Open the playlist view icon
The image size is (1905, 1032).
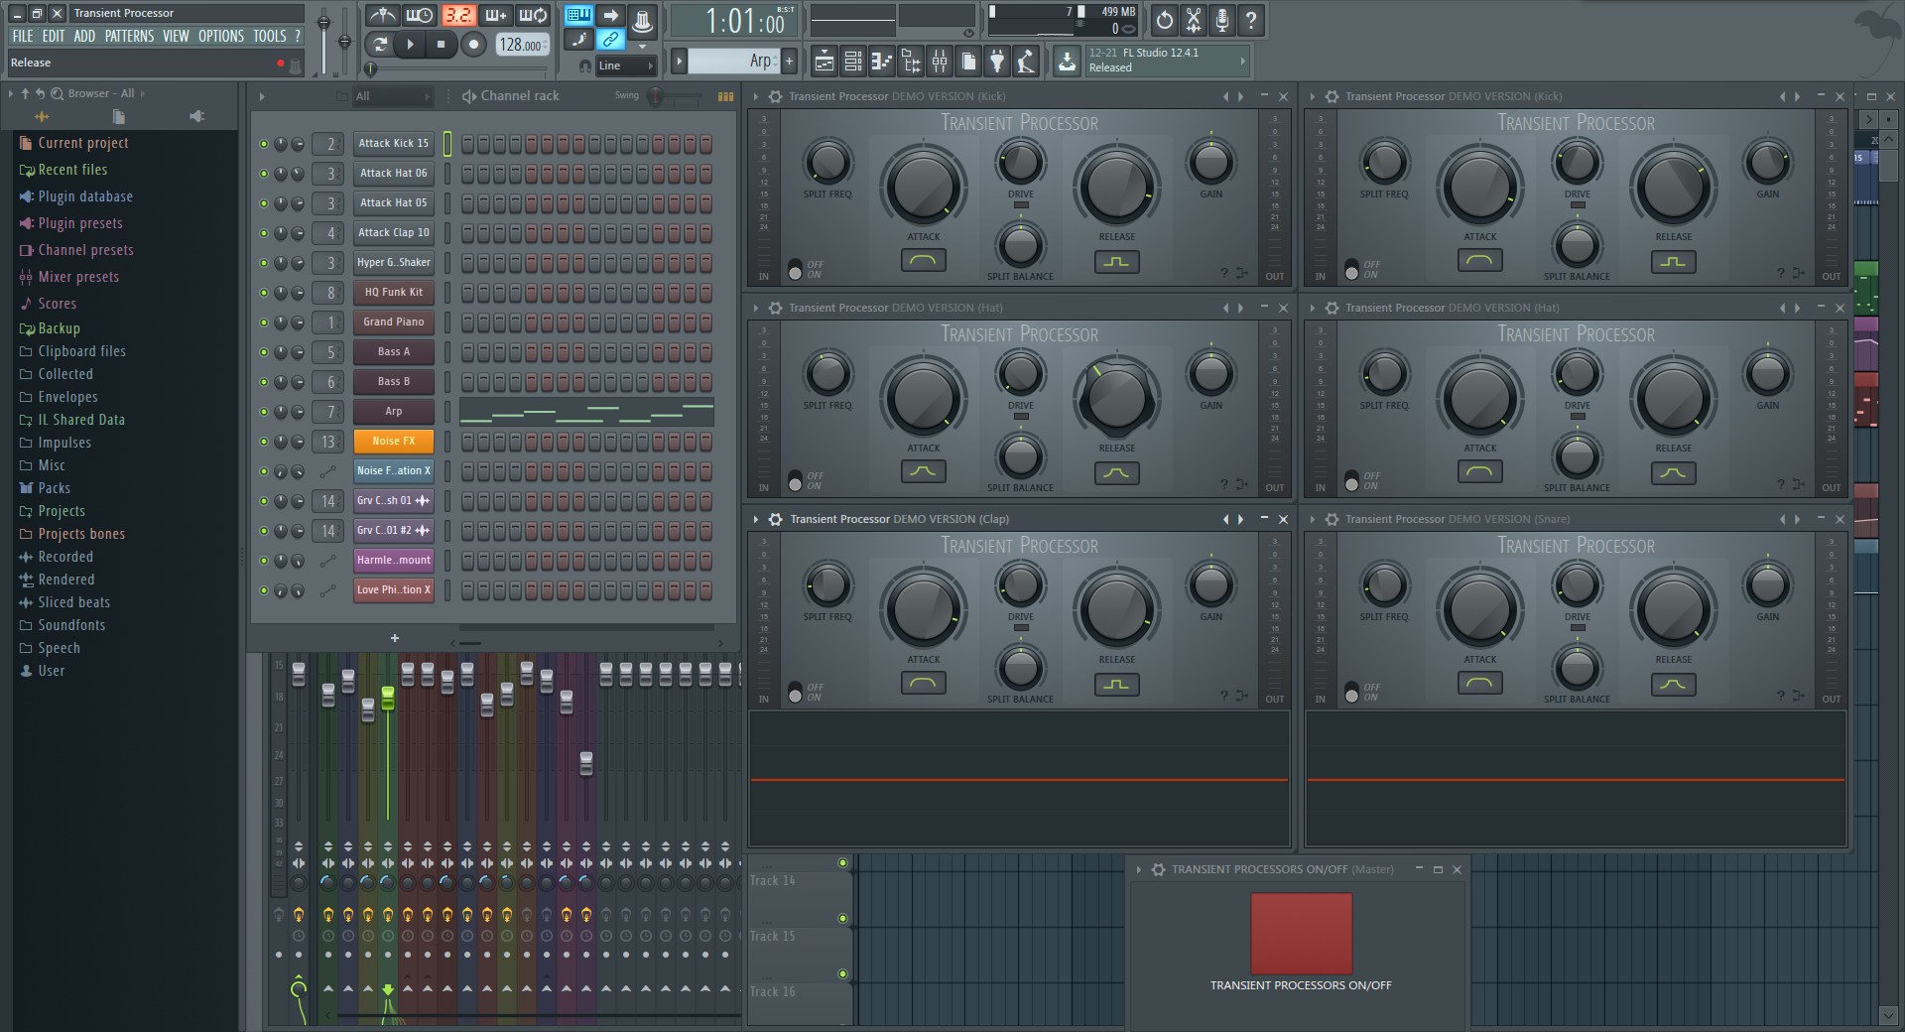click(x=824, y=62)
